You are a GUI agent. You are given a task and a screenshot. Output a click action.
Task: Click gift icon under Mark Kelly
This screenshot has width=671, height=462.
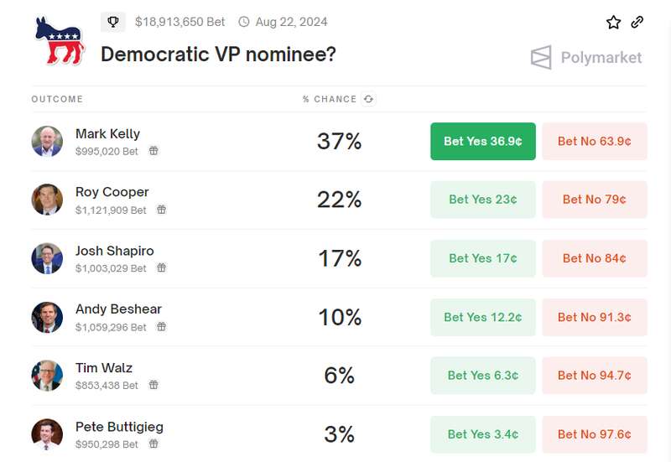pyautogui.click(x=153, y=151)
